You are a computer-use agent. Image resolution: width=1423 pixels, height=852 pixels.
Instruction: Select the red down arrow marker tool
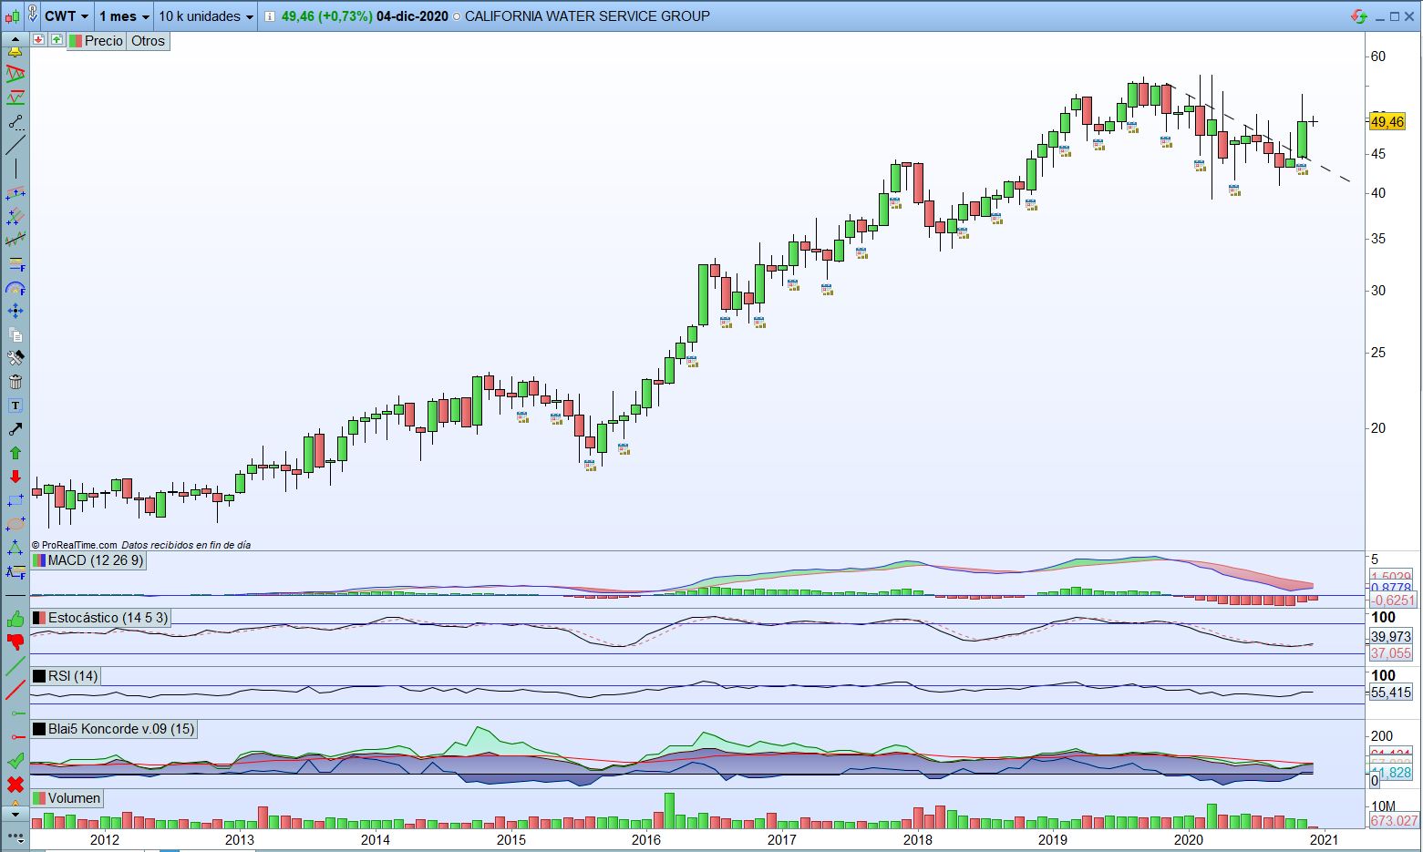(x=15, y=477)
